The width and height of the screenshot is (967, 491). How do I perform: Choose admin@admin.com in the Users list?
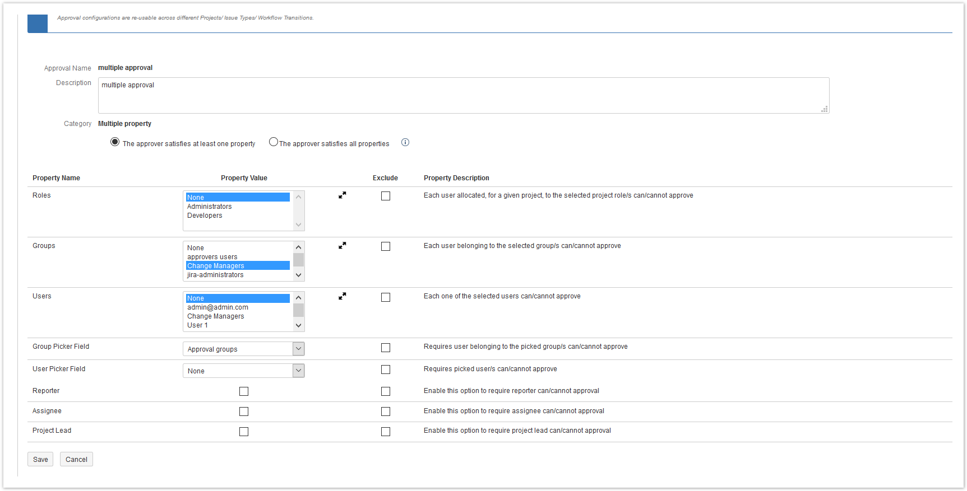pos(218,307)
